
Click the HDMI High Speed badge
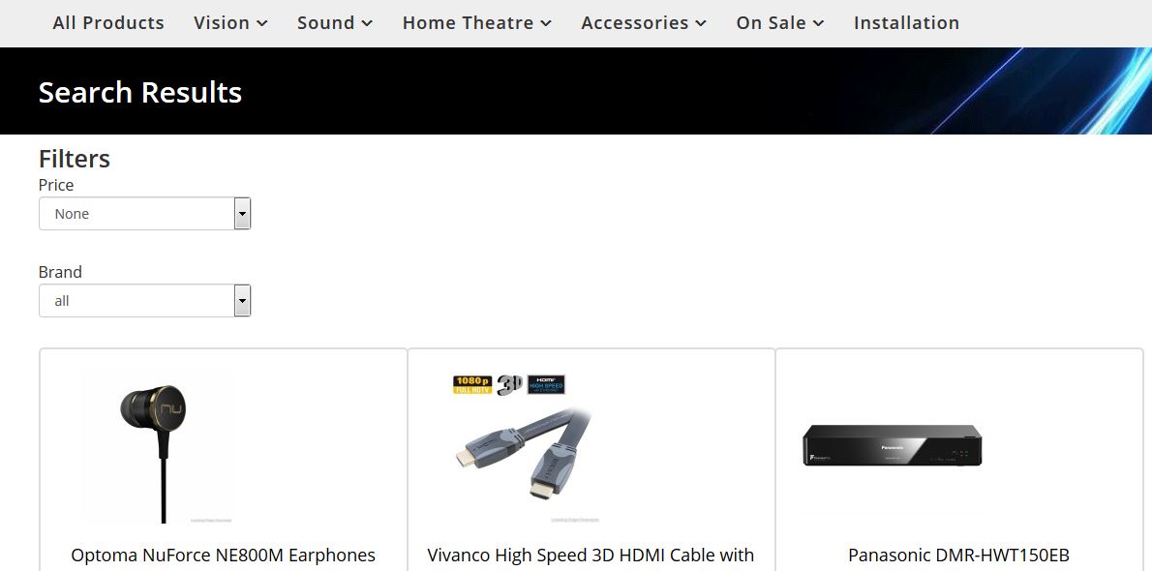pos(546,384)
